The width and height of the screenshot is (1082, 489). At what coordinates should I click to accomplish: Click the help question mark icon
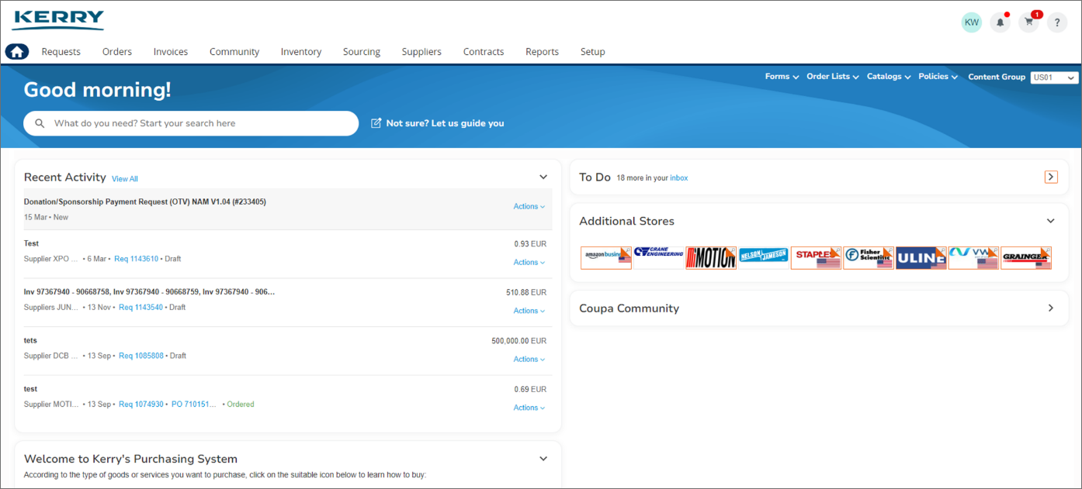coord(1057,22)
